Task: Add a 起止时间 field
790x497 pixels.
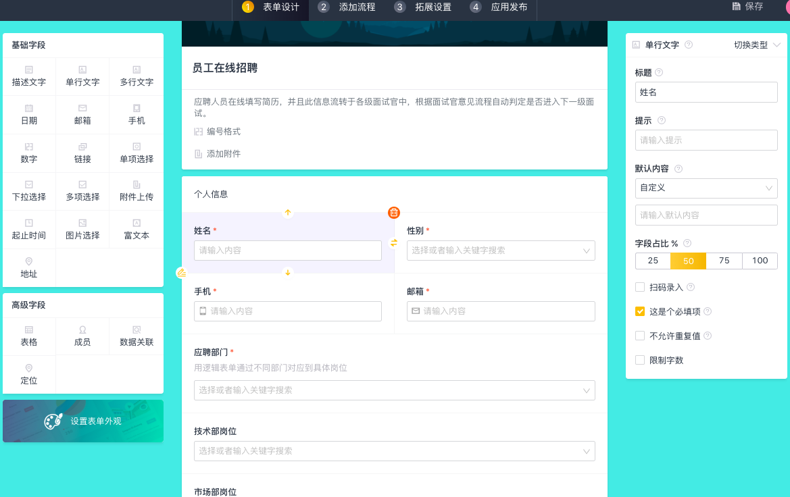Action: (28, 230)
